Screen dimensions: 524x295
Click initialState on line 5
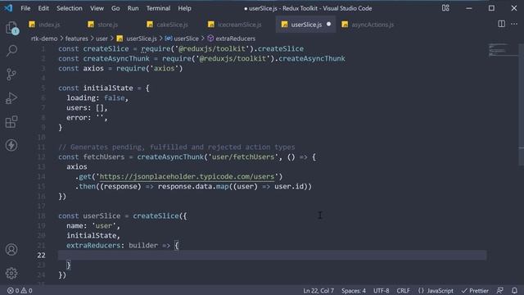[x=108, y=88]
